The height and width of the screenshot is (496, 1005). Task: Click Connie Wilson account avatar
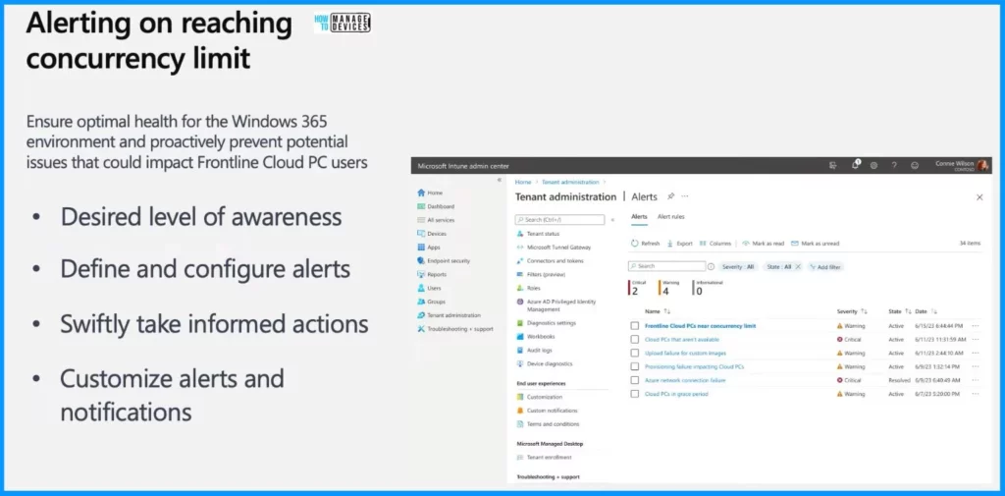coord(982,166)
